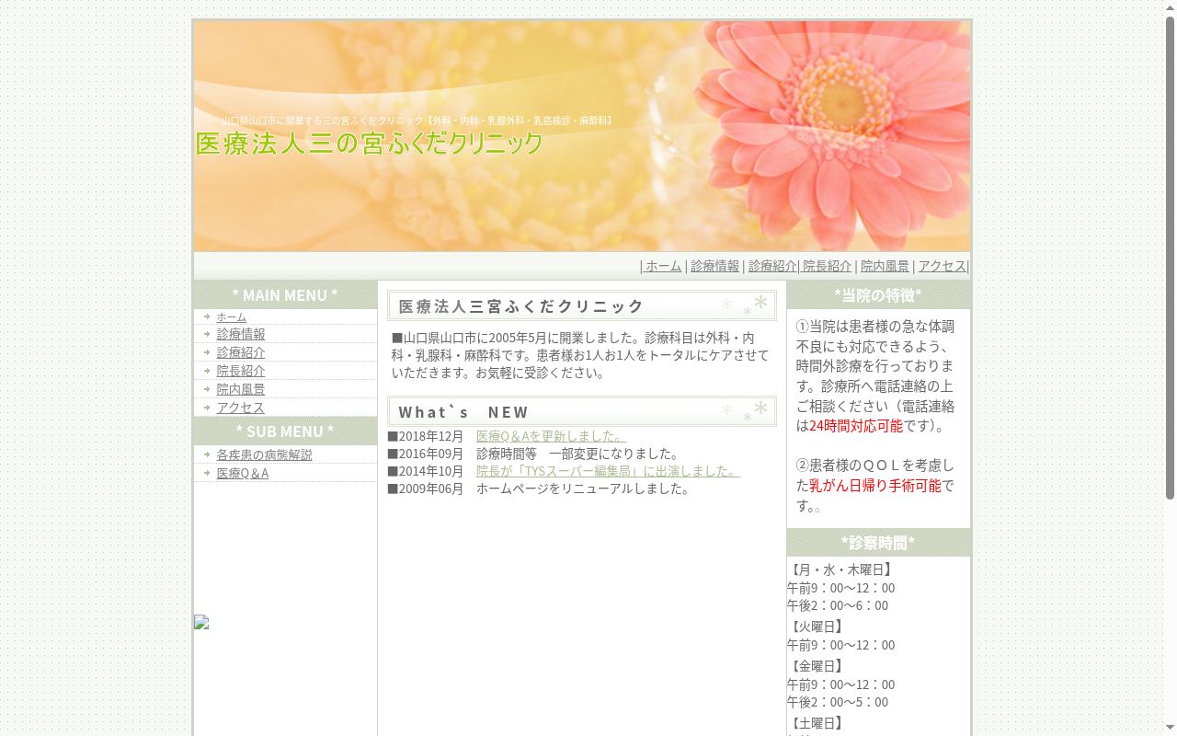Select 院内風景 in the MAIN MENU sidebar
The height and width of the screenshot is (736, 1177).
[241, 389]
